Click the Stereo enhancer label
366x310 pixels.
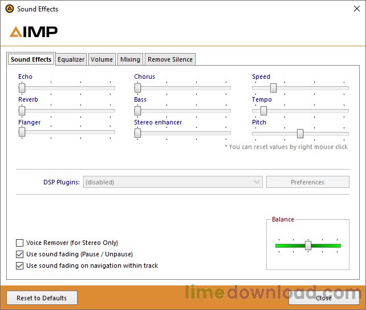(158, 122)
